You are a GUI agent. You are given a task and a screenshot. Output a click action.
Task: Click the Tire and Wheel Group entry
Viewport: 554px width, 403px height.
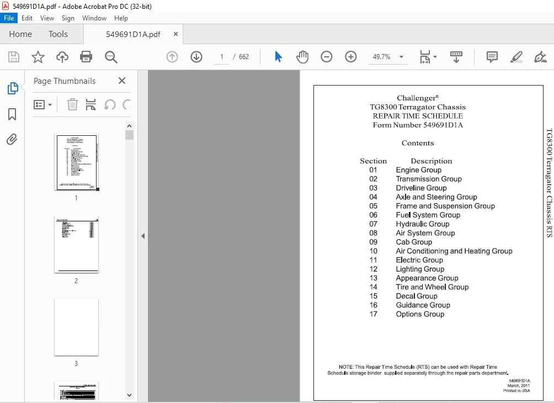coord(432,287)
